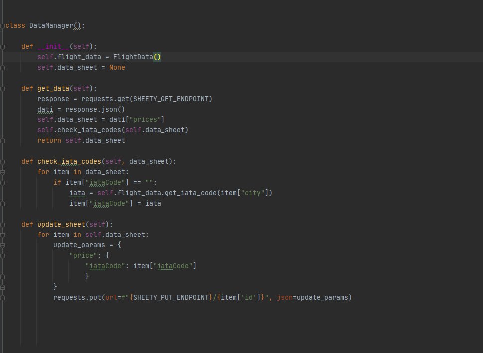Click highlighted parentheses after FlightData
Screen dimensions: 483x353
[157, 57]
